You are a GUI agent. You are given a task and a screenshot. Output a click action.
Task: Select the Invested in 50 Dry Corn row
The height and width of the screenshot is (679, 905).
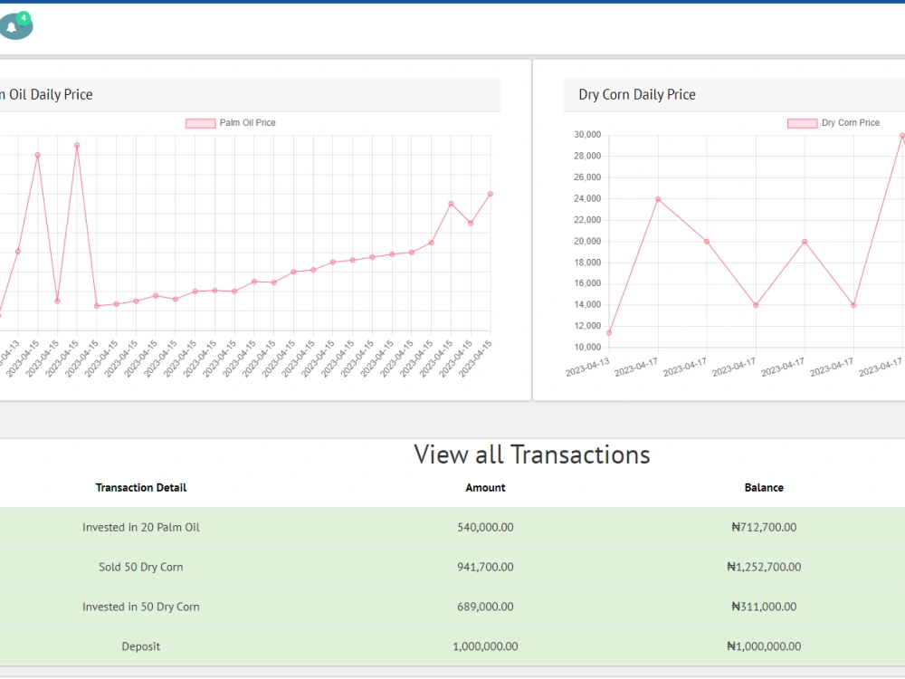452,607
